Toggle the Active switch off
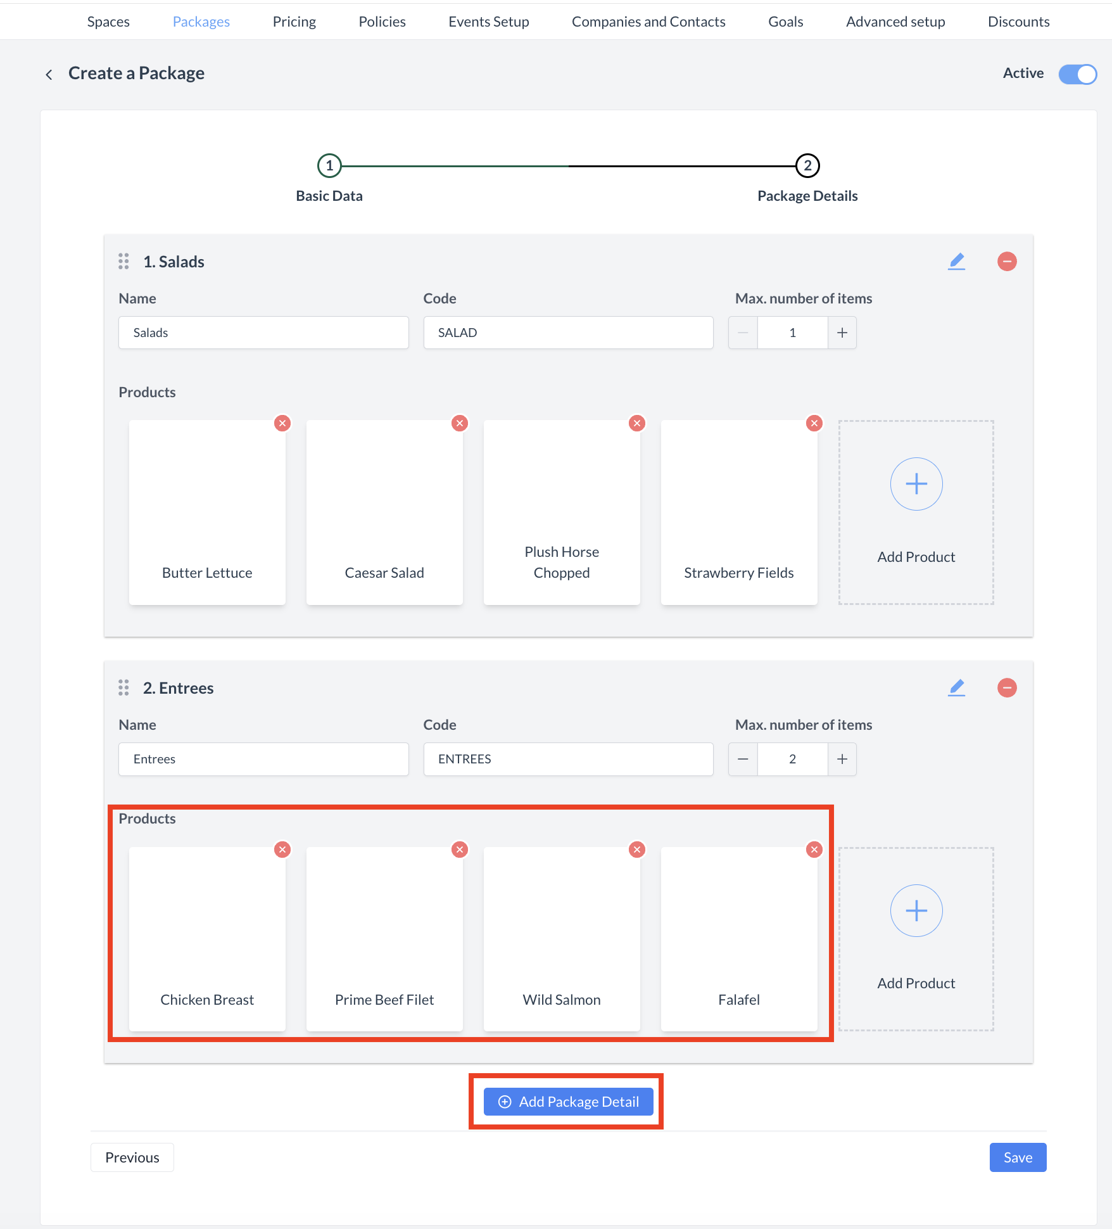Viewport: 1112px width, 1229px height. click(x=1077, y=74)
